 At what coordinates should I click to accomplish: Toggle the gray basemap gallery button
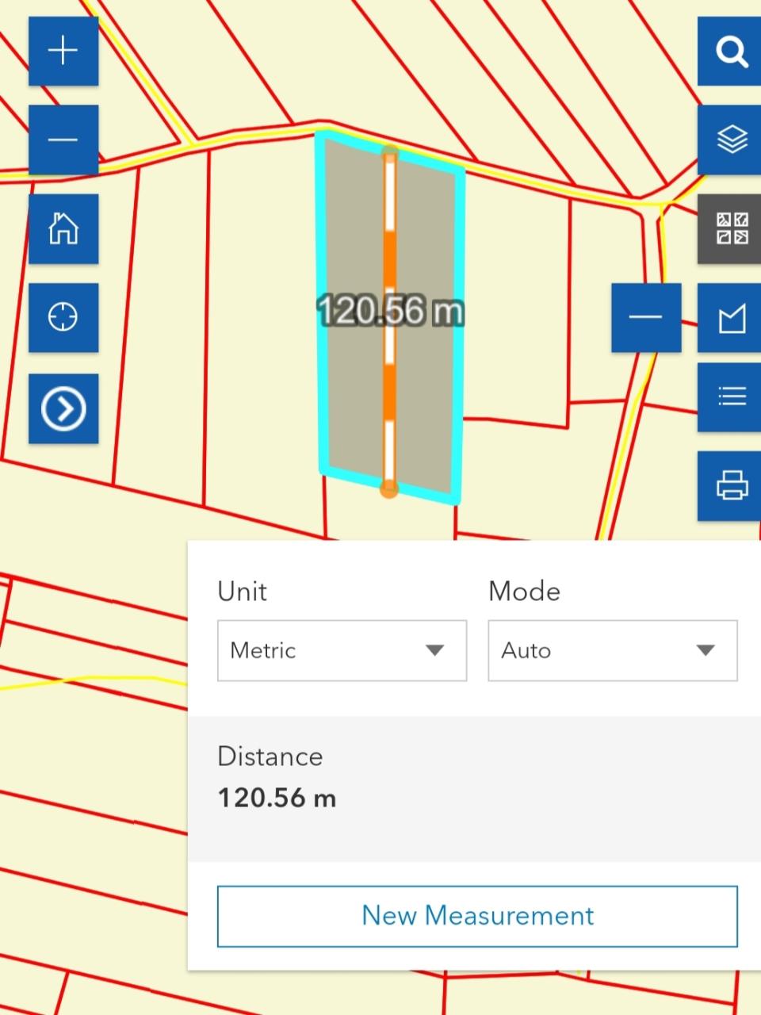[x=731, y=228]
